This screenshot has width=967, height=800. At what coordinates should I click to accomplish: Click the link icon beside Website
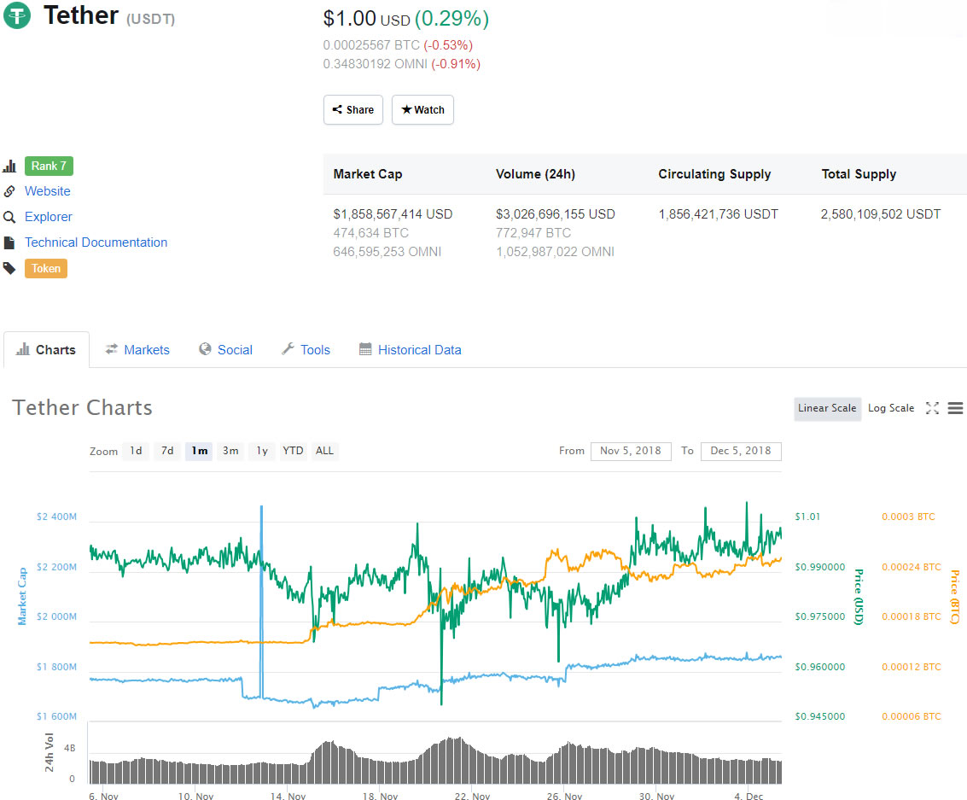(9, 191)
